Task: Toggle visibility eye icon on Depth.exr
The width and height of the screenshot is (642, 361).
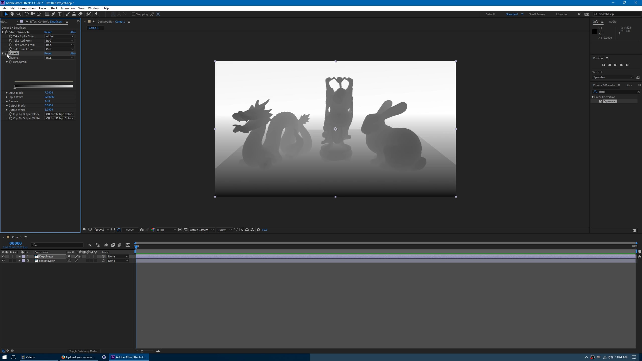Action: [3, 256]
